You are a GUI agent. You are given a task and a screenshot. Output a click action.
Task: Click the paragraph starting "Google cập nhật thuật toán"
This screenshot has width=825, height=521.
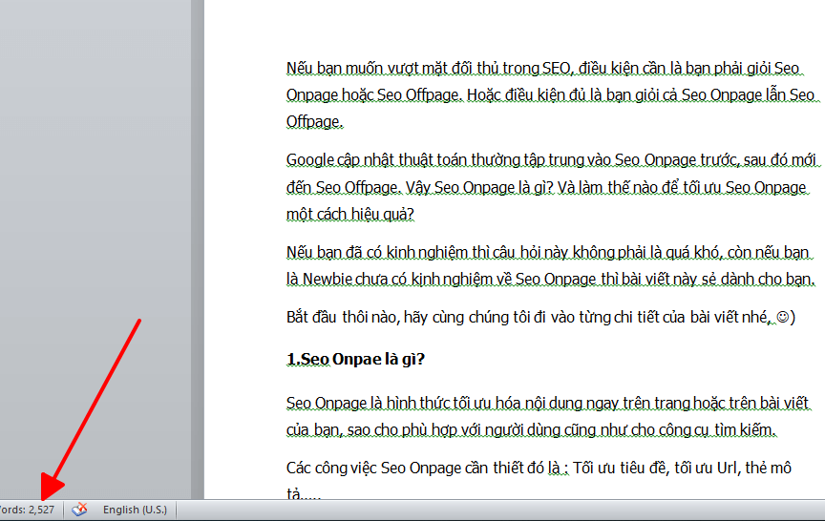pos(553,187)
